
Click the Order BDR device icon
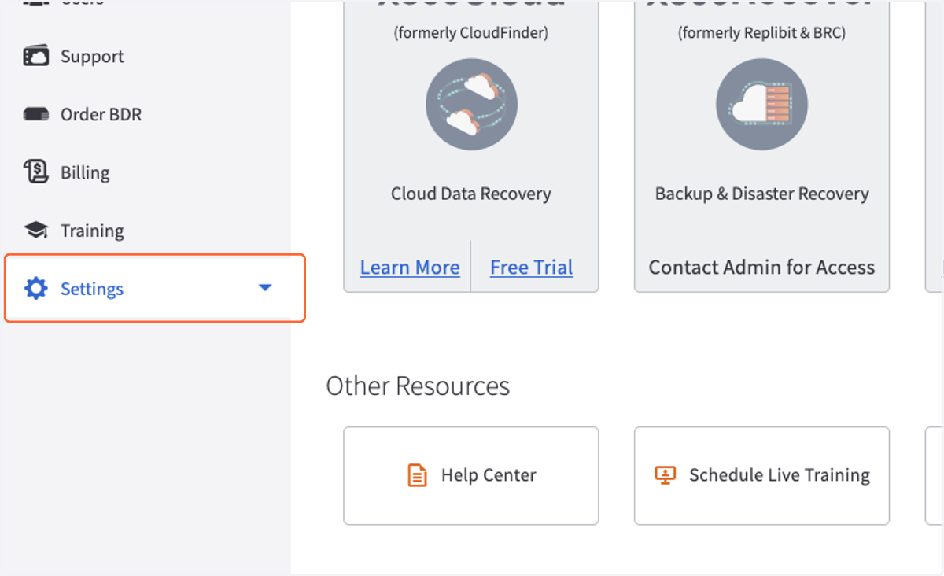35,115
